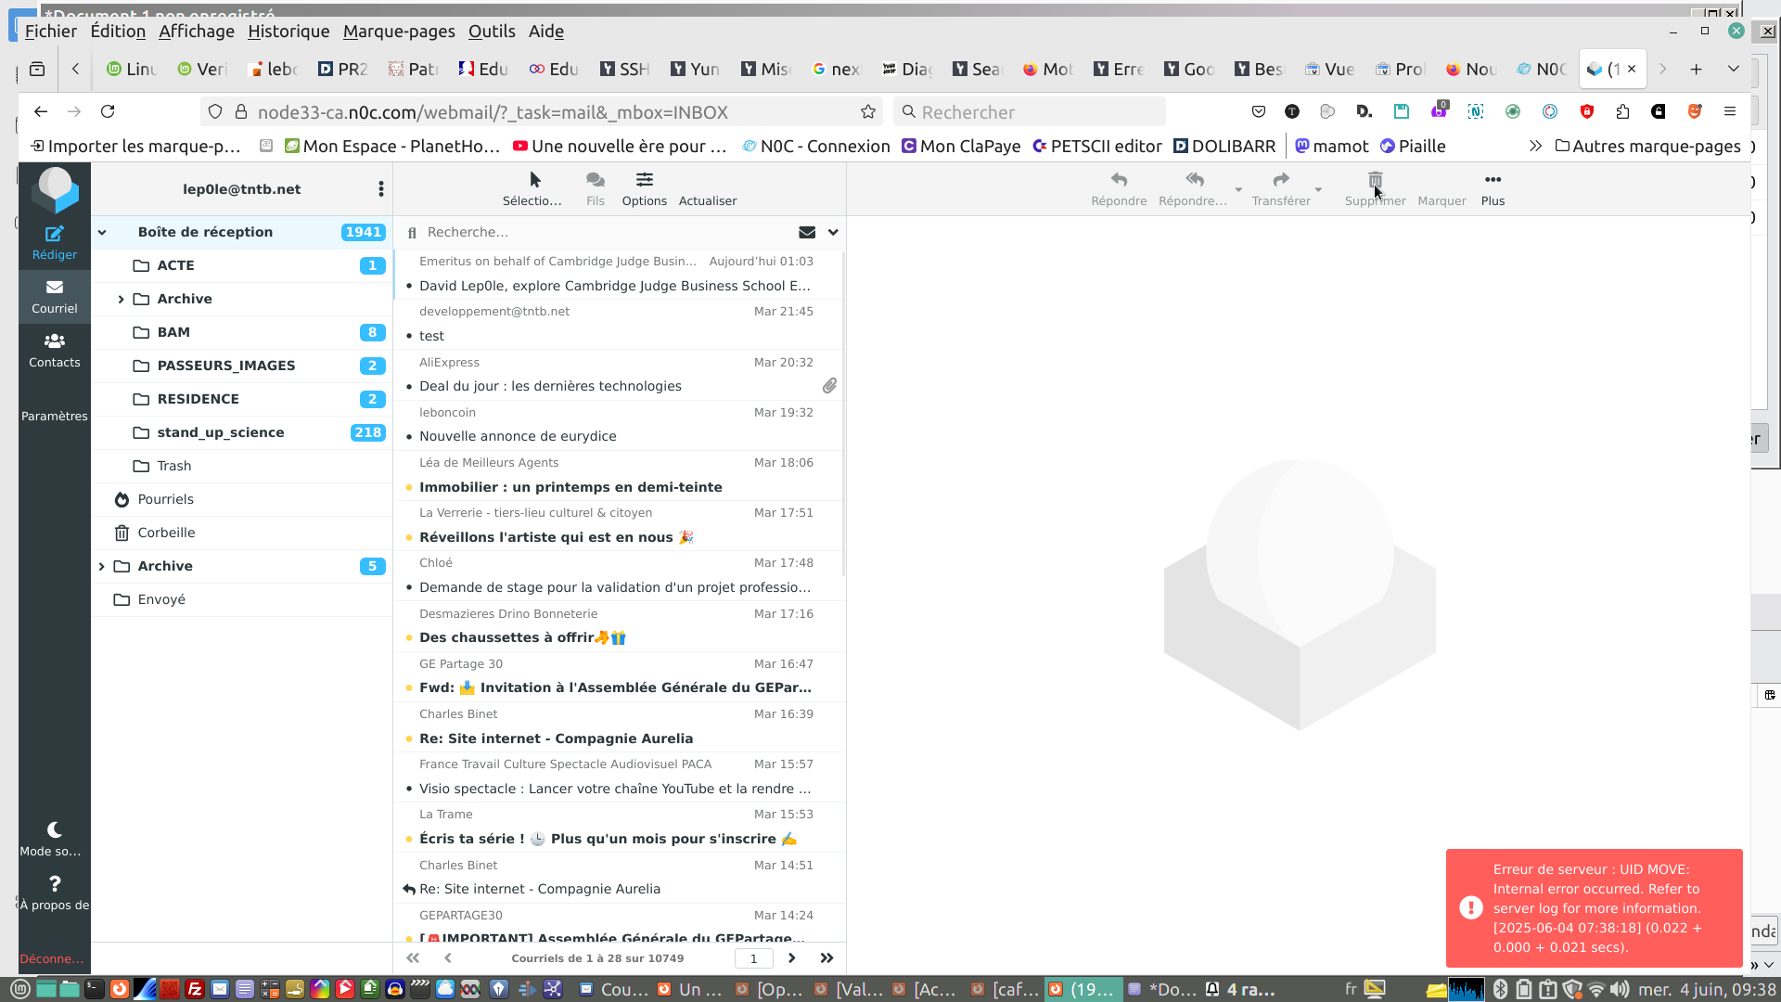Open search options dropdown arrow

point(833,233)
